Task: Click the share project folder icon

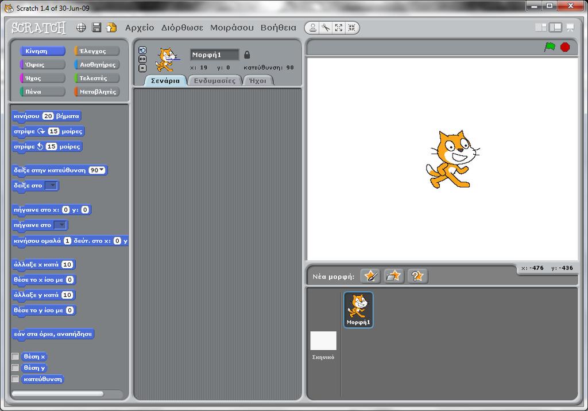Action: click(x=111, y=28)
